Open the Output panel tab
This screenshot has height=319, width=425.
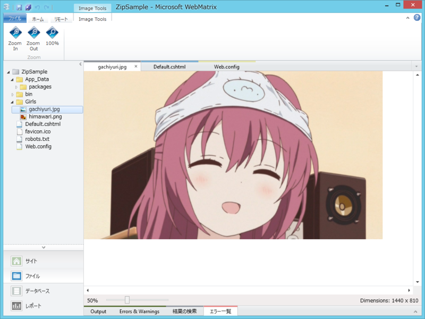tap(98, 312)
